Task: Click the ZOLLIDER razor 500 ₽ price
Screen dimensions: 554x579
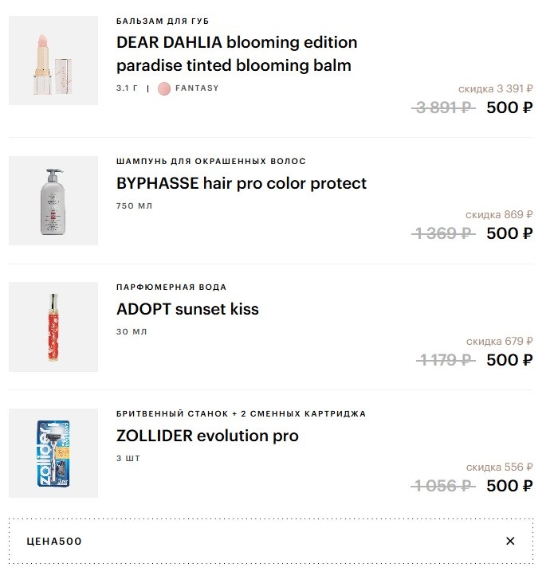Action: coord(509,486)
